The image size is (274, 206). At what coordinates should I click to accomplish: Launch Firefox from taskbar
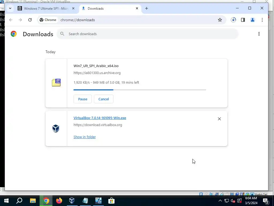pyautogui.click(x=59, y=201)
